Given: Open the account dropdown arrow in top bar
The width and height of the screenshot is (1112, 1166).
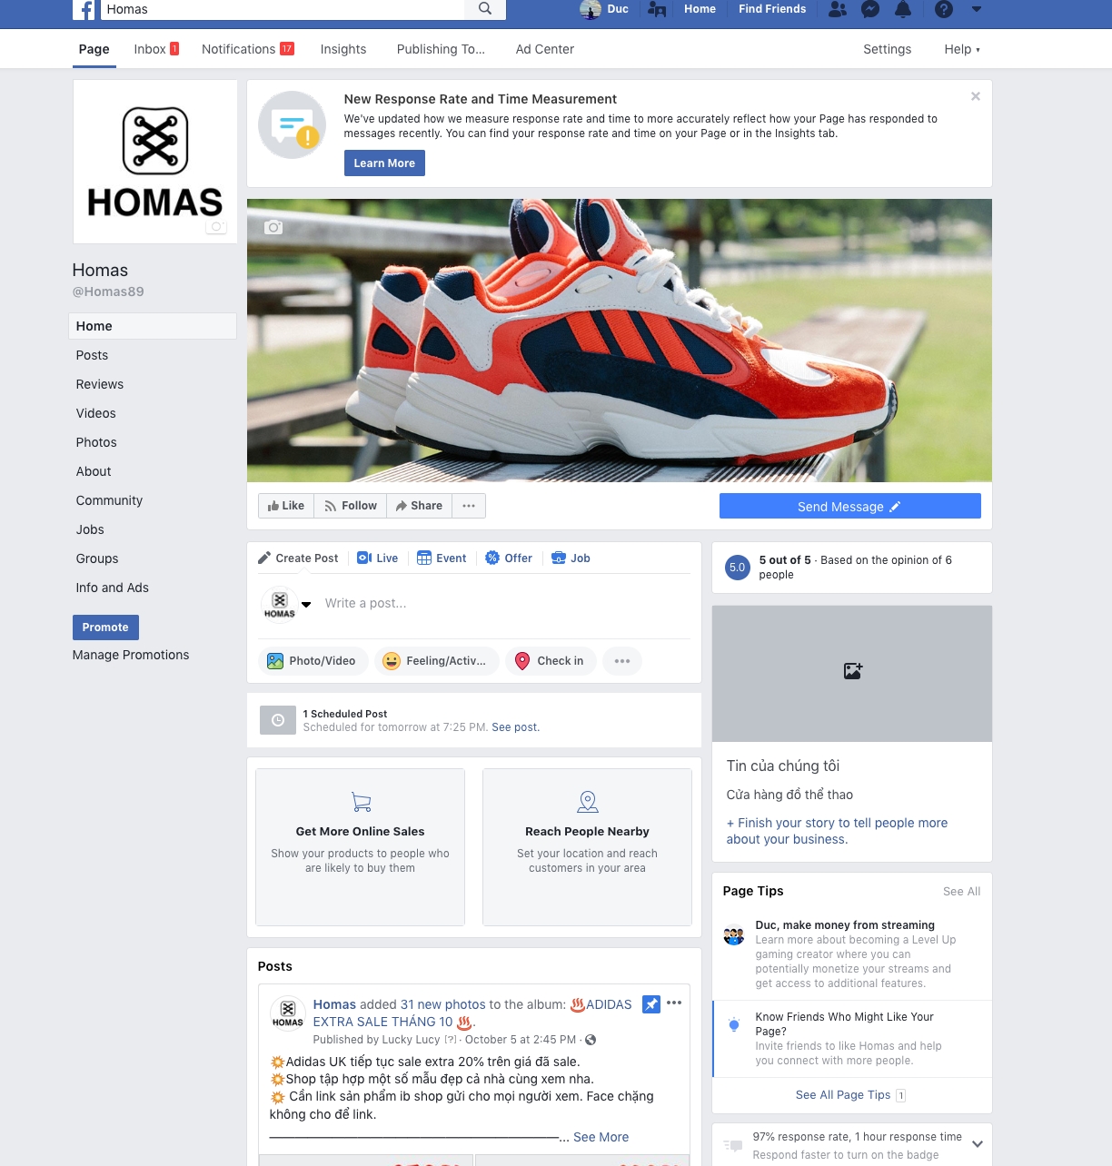Looking at the screenshot, I should [977, 9].
